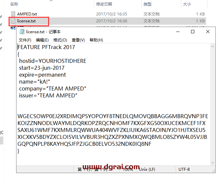Open the 格式(O) menu in Notepad
221x179 pixels.
pos(60,40)
